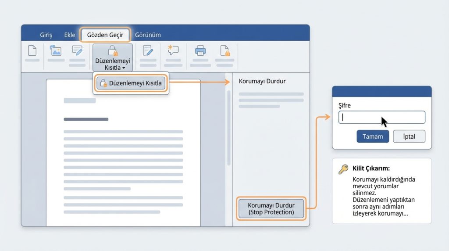Click the picture image icon in ribbon
The width and height of the screenshot is (449, 251).
coord(56,51)
